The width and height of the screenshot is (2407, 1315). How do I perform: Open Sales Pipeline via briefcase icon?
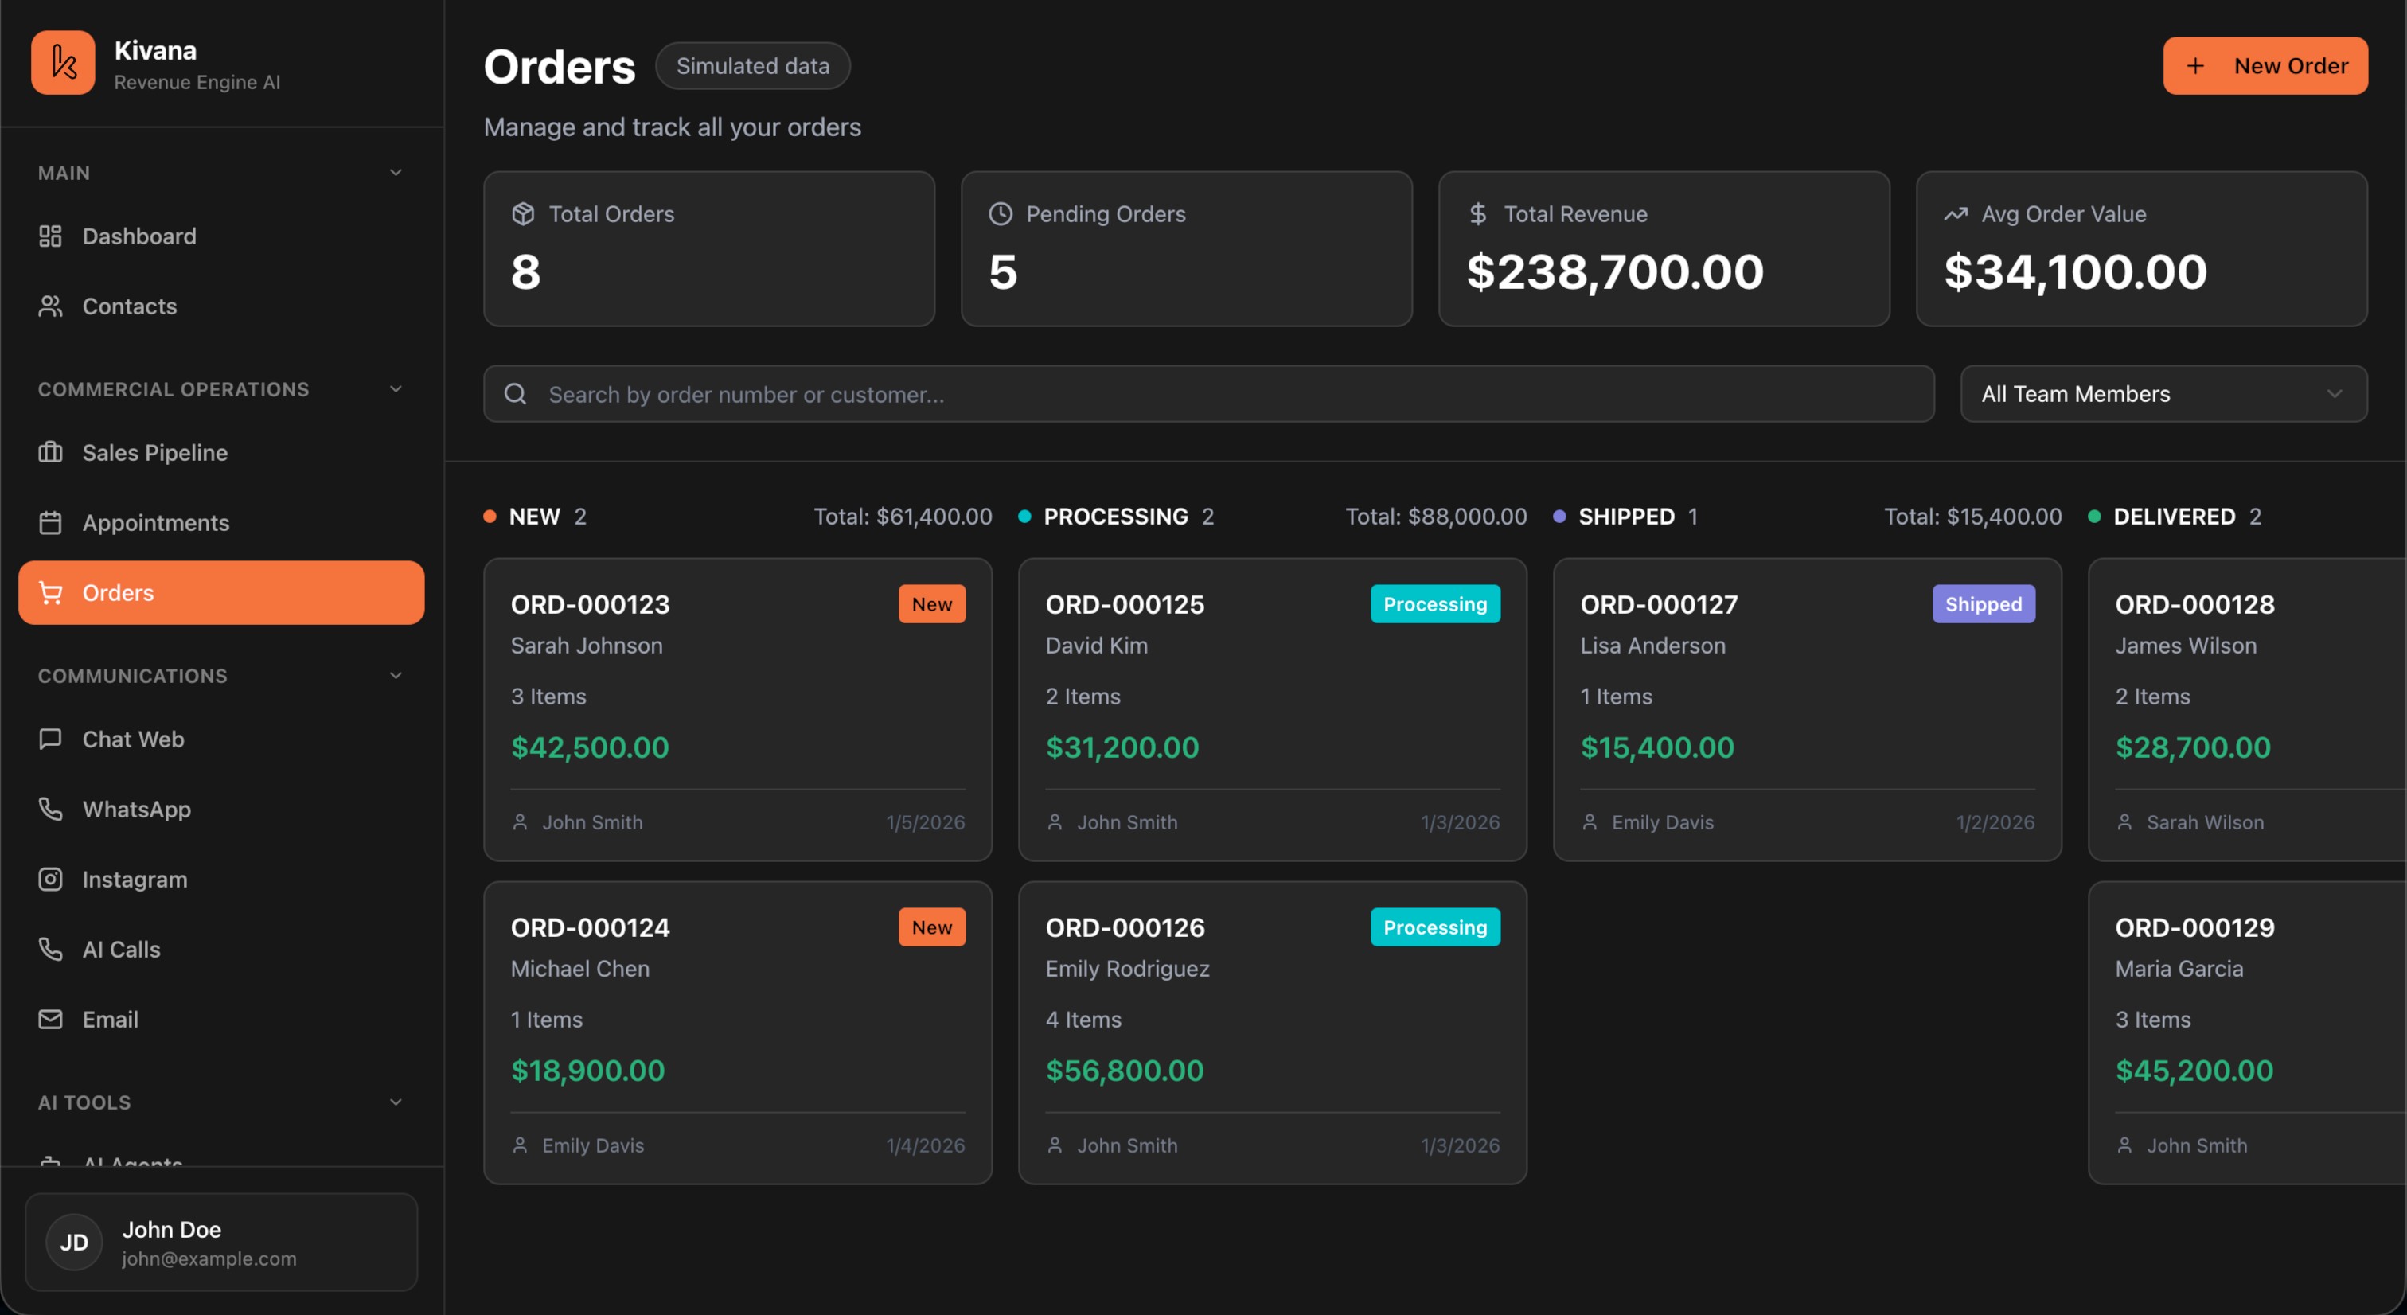pyautogui.click(x=52, y=451)
